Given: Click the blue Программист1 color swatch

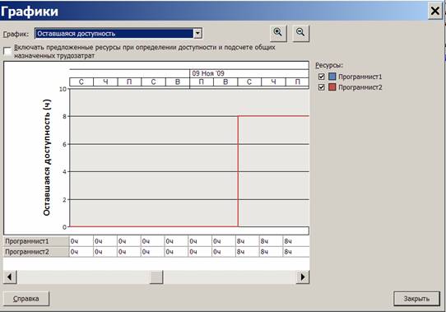Looking at the screenshot, I should [332, 77].
